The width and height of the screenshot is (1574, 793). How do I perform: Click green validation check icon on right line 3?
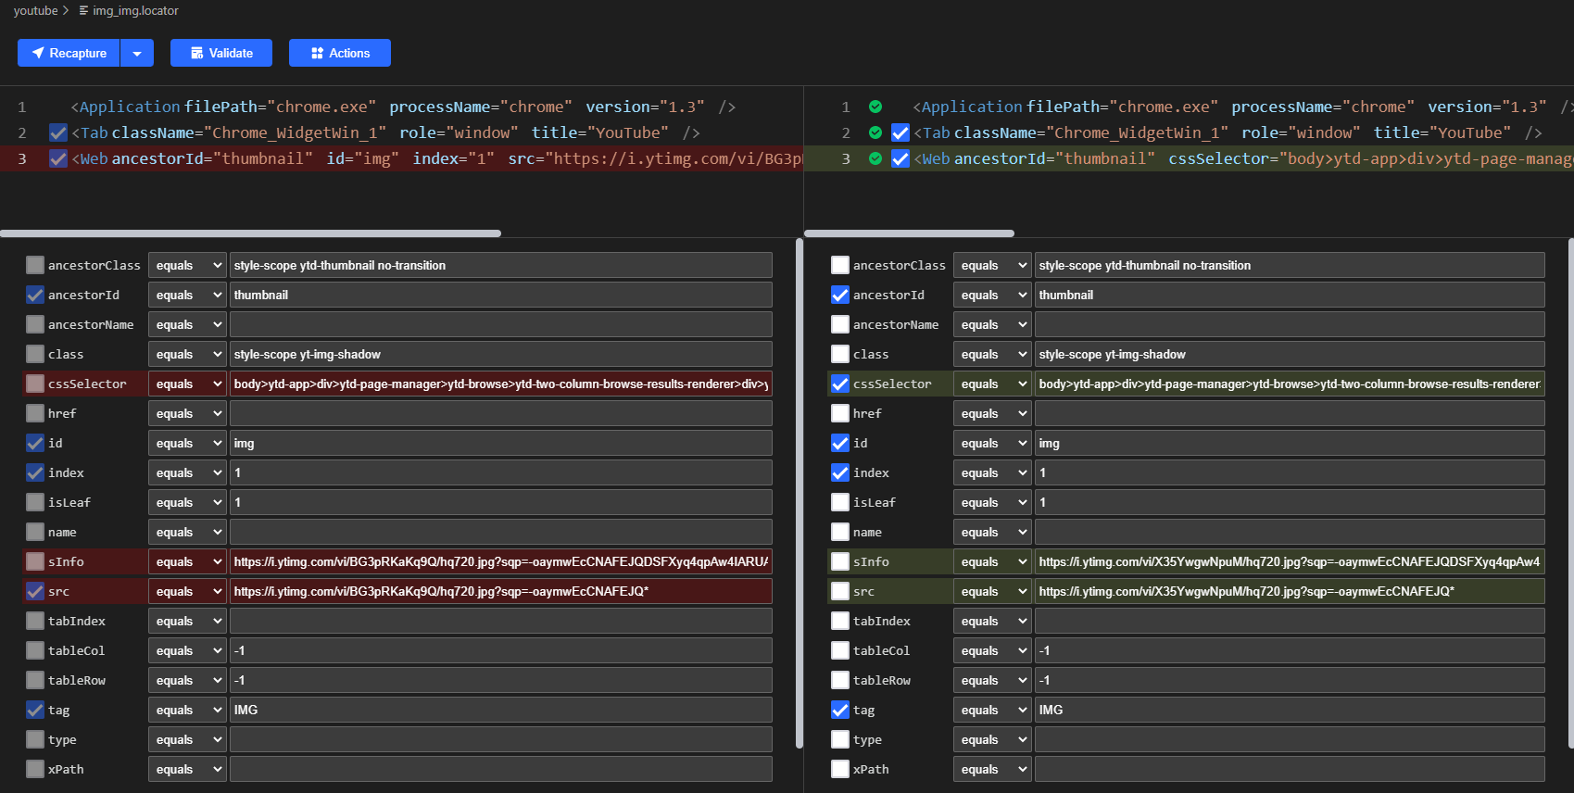tap(875, 158)
